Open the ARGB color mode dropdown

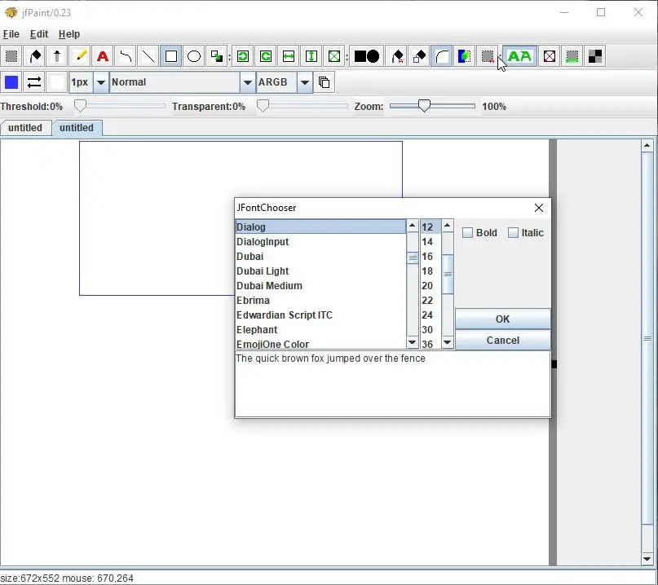304,82
